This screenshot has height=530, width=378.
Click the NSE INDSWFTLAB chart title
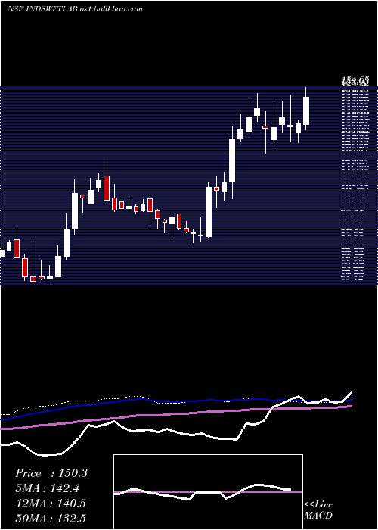point(75,9)
